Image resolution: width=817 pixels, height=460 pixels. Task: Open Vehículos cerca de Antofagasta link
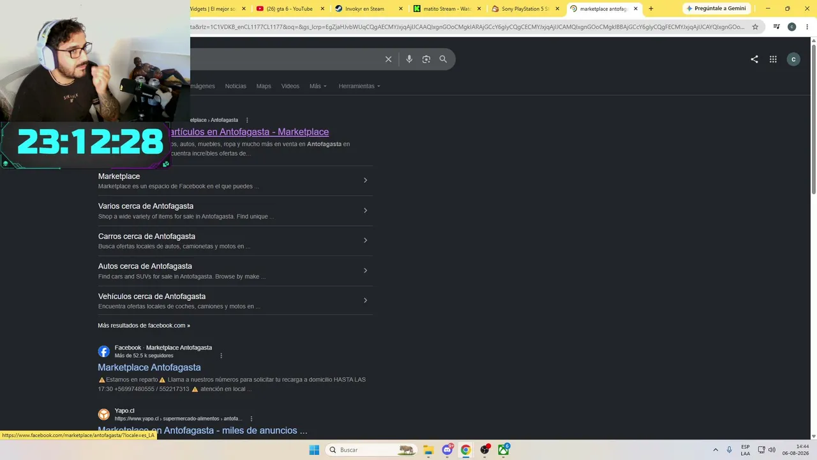pos(152,296)
